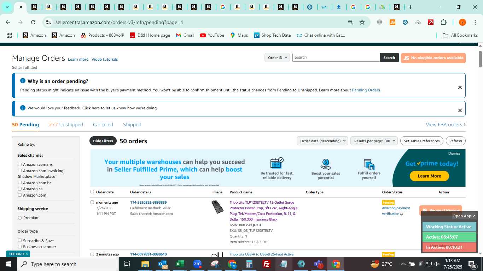483x271 pixels.
Task: Open the zoom magnifier in address bar
Action: [350, 22]
